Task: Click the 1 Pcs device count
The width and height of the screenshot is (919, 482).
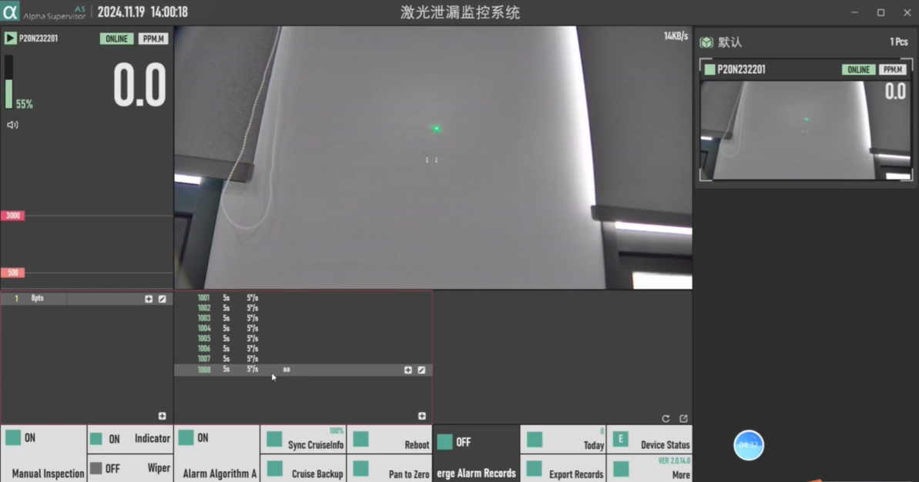Action: [x=898, y=42]
